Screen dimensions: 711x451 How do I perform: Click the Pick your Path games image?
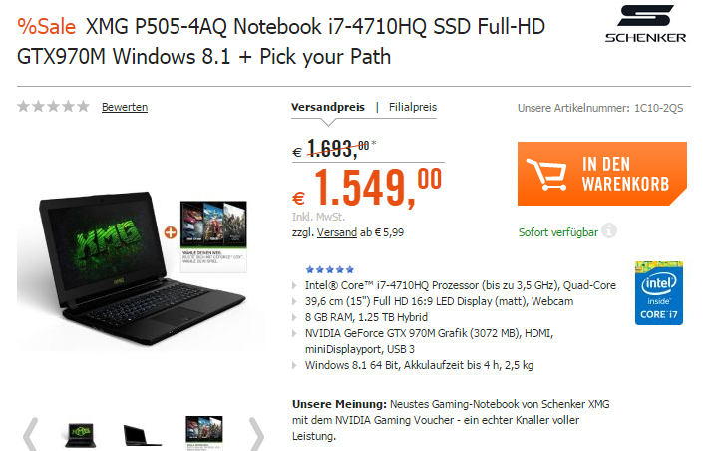[213, 236]
